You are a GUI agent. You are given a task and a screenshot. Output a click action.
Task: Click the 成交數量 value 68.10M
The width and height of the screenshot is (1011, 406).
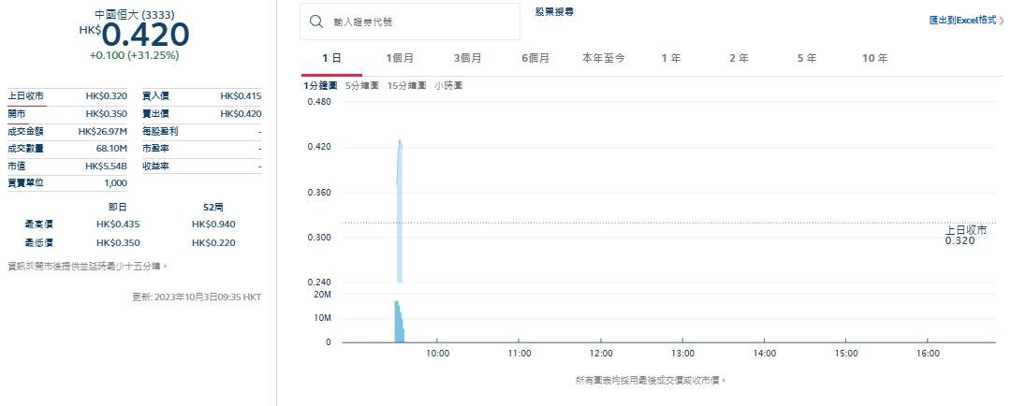point(111,148)
